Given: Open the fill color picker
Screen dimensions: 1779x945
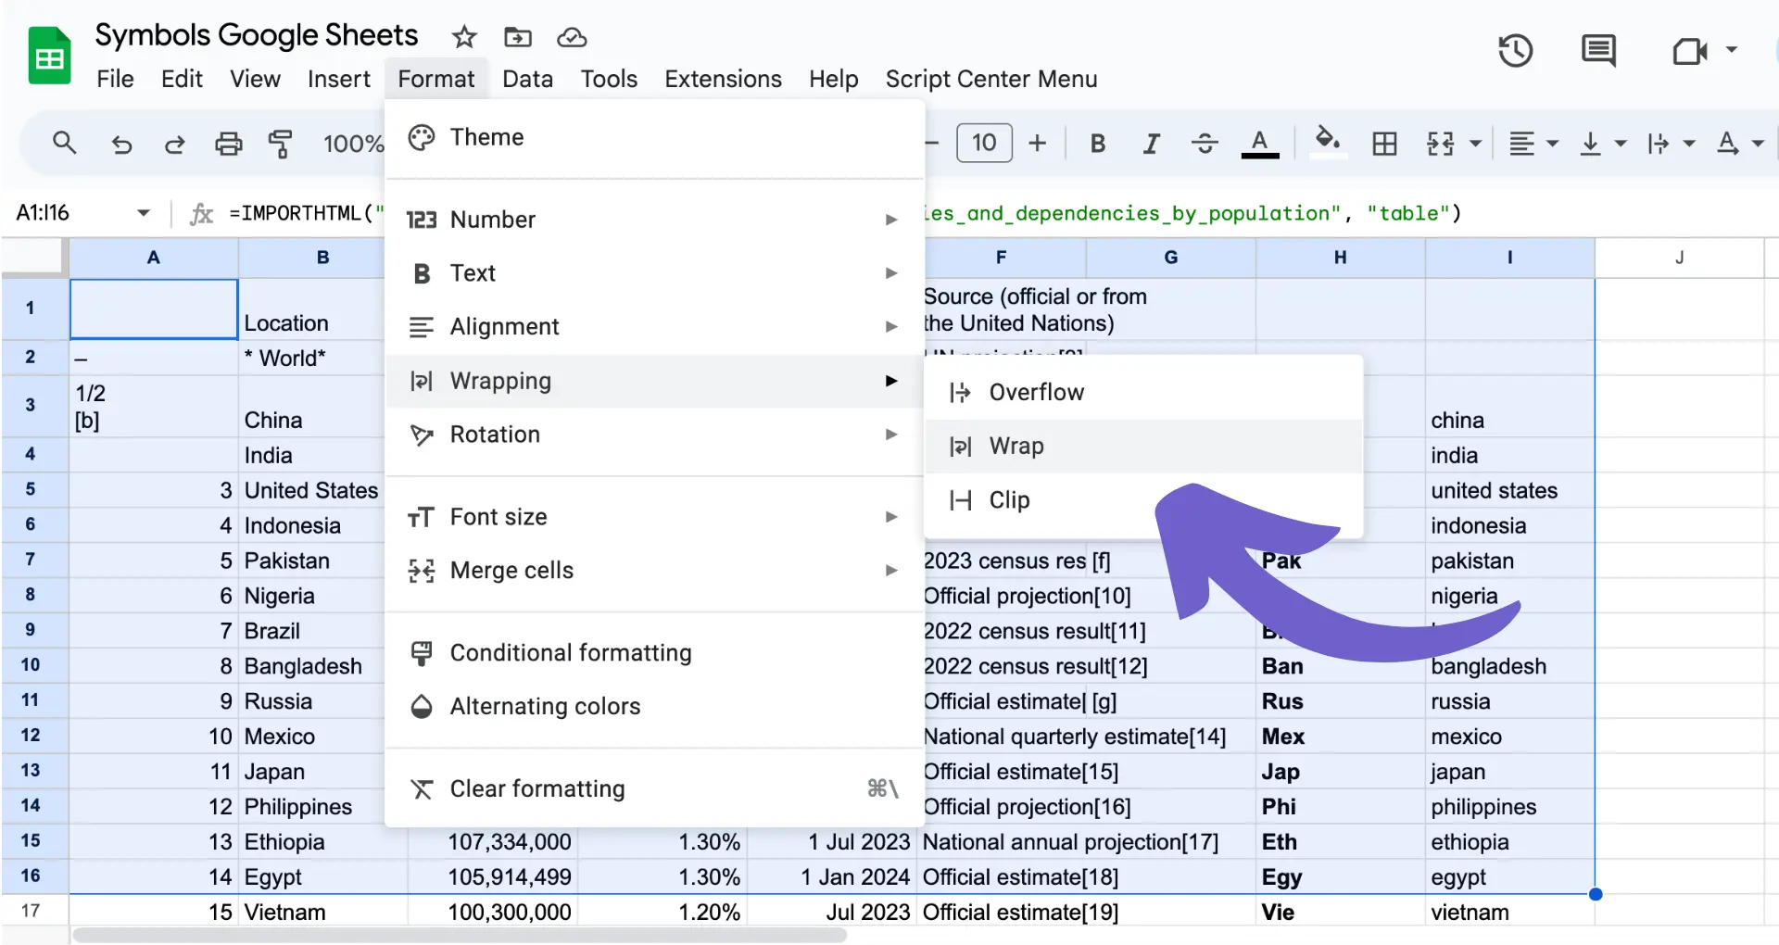Looking at the screenshot, I should click(x=1328, y=142).
